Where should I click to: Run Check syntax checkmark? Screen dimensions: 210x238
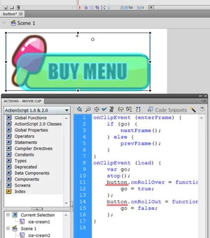pyautogui.click(x=104, y=109)
